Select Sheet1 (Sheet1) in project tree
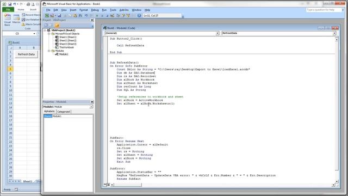Screen dimensions: 348x196 67,37
